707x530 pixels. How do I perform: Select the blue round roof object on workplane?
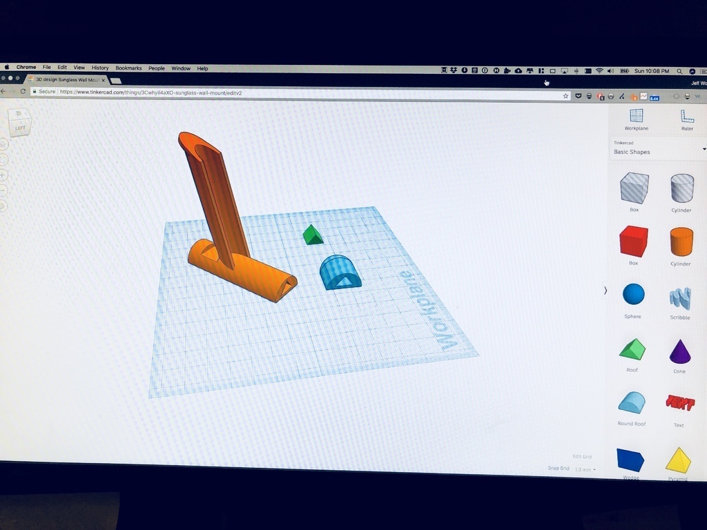pos(340,273)
